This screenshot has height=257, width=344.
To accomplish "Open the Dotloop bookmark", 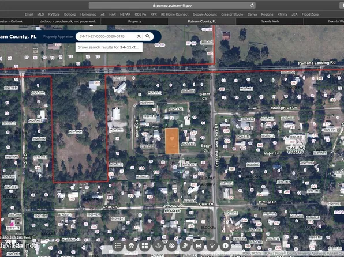I will (70, 14).
